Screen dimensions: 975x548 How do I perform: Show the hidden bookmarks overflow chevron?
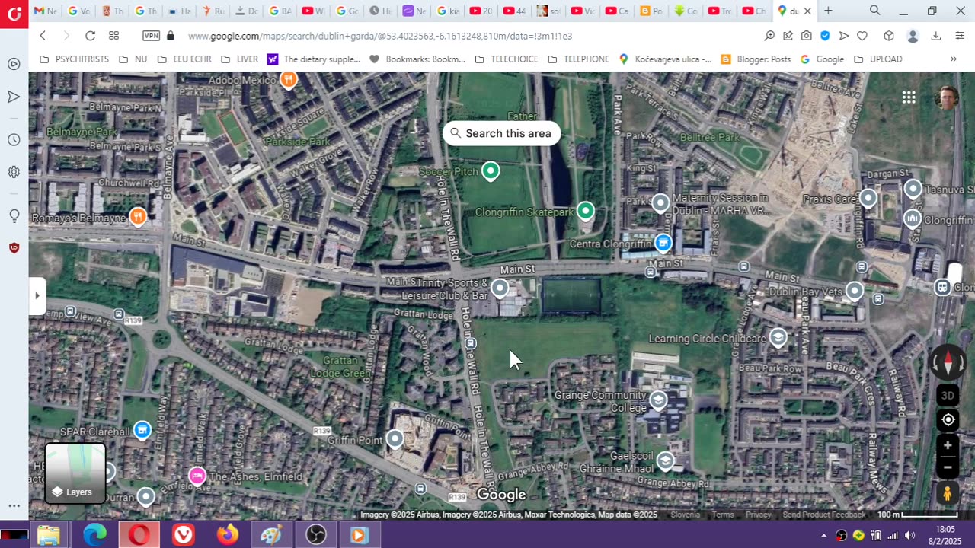(953, 59)
